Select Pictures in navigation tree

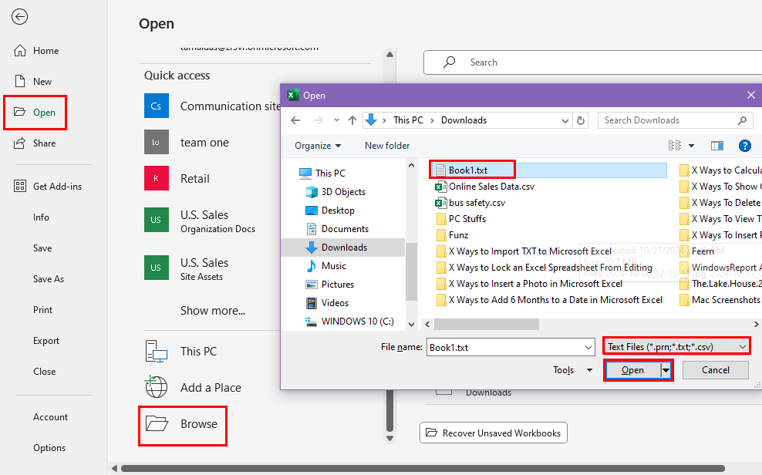[x=329, y=284]
